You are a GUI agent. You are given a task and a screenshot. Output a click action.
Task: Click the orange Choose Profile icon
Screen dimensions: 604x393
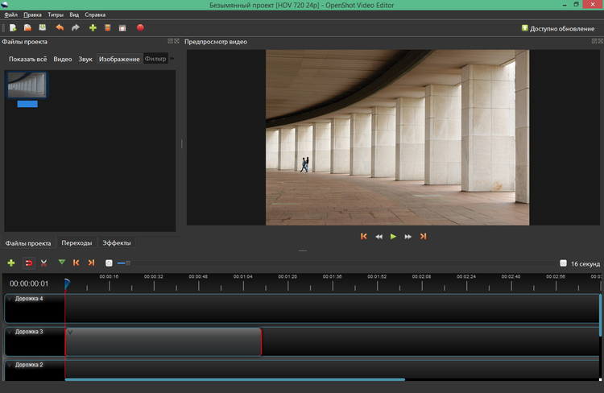(x=108, y=27)
